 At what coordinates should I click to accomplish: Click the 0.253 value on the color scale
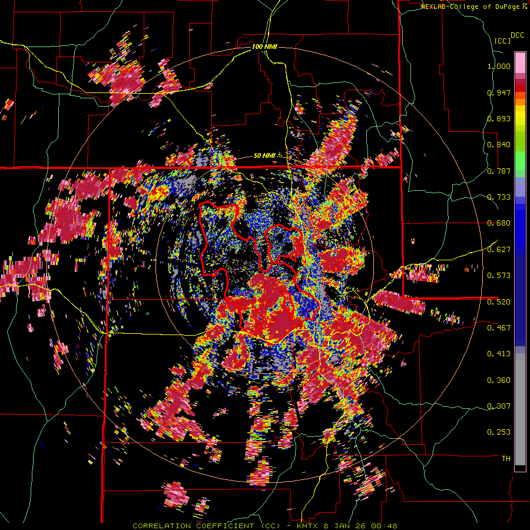coord(499,432)
